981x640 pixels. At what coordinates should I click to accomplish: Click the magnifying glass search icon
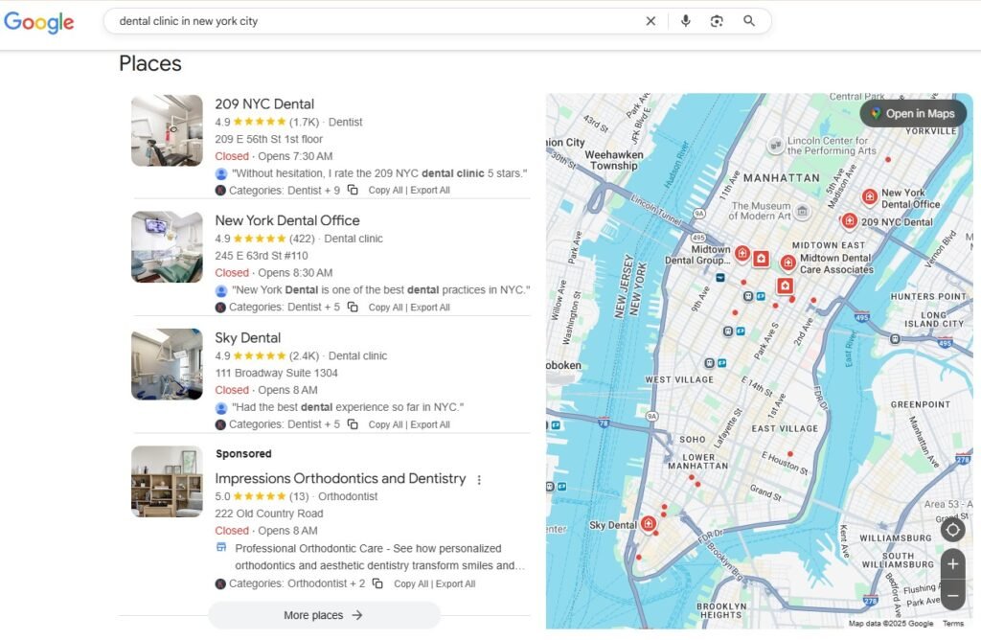[749, 21]
